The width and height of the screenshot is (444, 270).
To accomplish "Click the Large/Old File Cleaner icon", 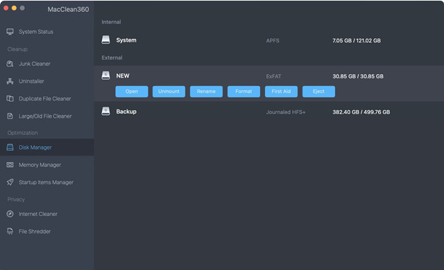I will pyautogui.click(x=10, y=116).
